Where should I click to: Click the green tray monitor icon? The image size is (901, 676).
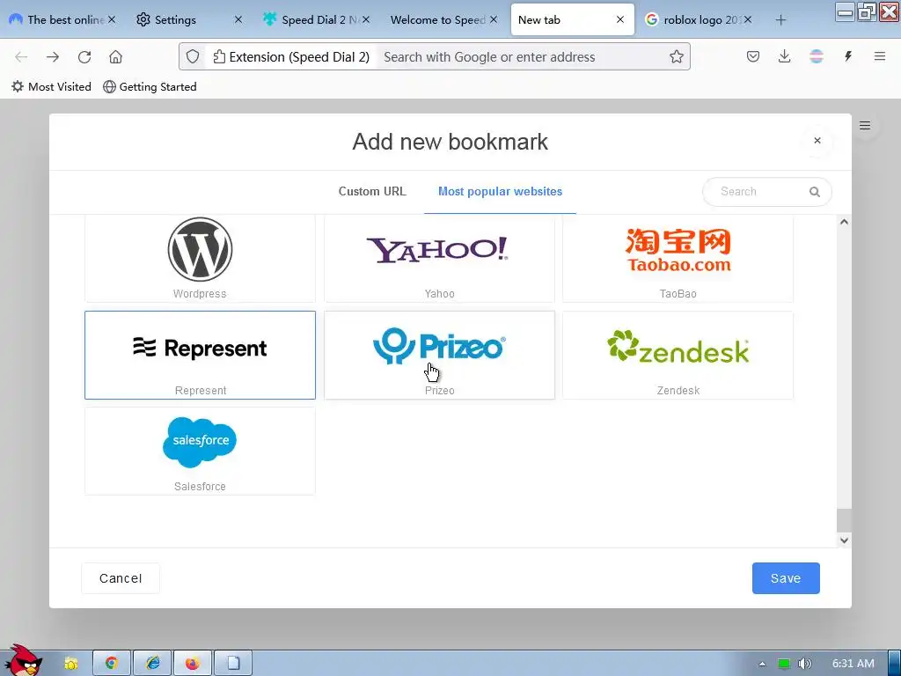pos(783,664)
